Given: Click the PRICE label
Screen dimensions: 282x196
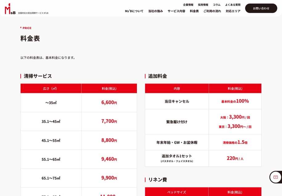Looking at the screenshot, I should [x=27, y=28].
